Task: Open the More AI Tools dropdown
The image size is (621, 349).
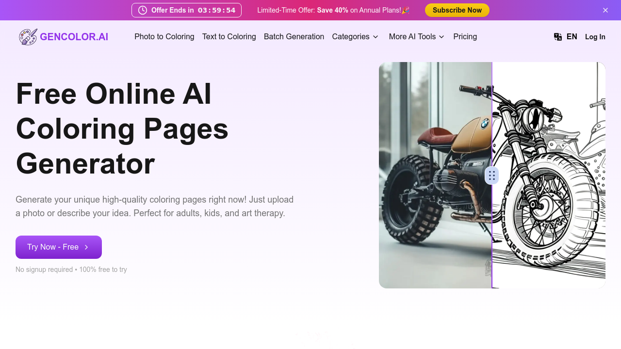Action: click(412, 37)
